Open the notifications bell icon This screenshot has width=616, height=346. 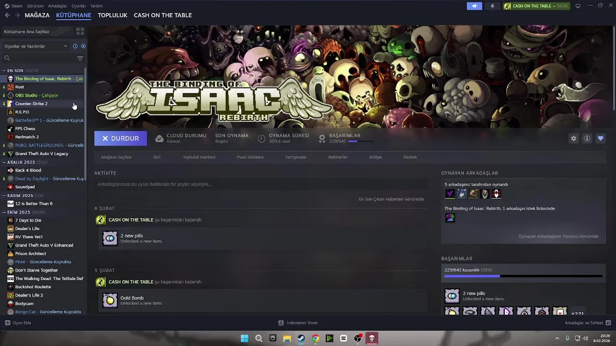click(x=492, y=6)
